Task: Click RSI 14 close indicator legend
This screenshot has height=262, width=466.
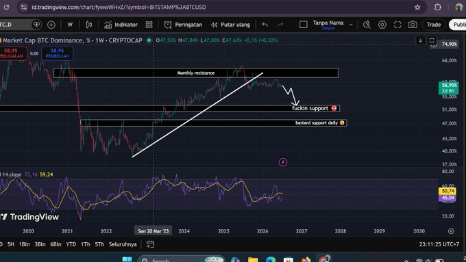Action: coord(11,174)
